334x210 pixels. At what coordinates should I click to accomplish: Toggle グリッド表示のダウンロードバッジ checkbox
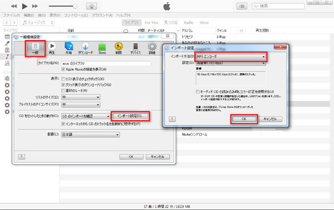click(63, 85)
